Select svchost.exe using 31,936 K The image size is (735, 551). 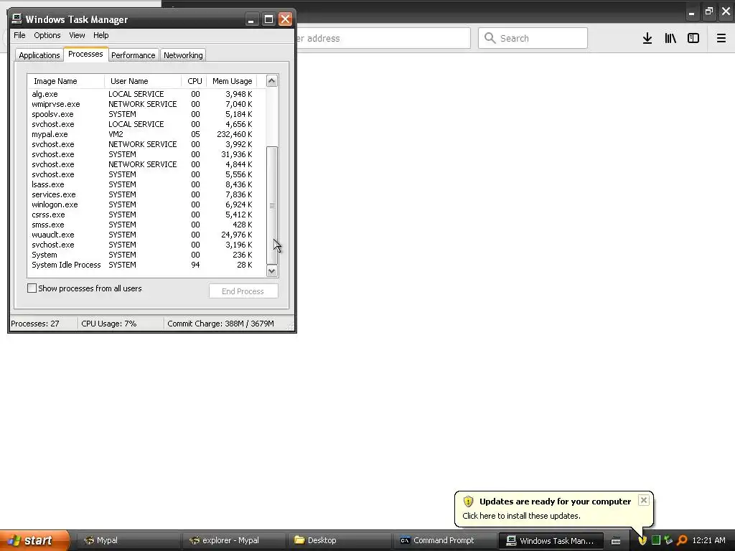coord(142,154)
